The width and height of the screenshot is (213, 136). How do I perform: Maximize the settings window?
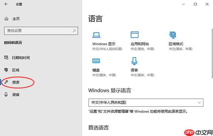195,4
